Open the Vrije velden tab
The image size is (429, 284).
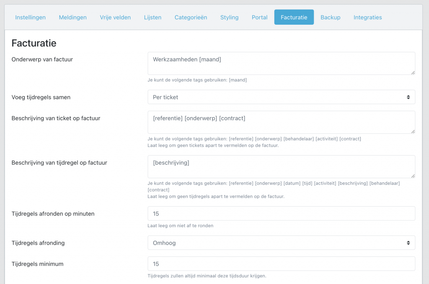point(115,17)
